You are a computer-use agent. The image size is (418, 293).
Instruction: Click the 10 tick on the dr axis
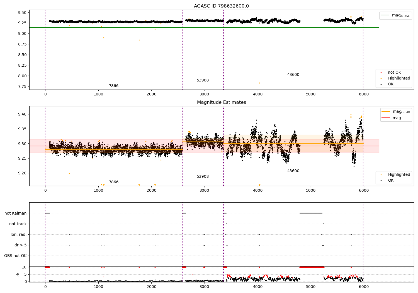coord(24,267)
